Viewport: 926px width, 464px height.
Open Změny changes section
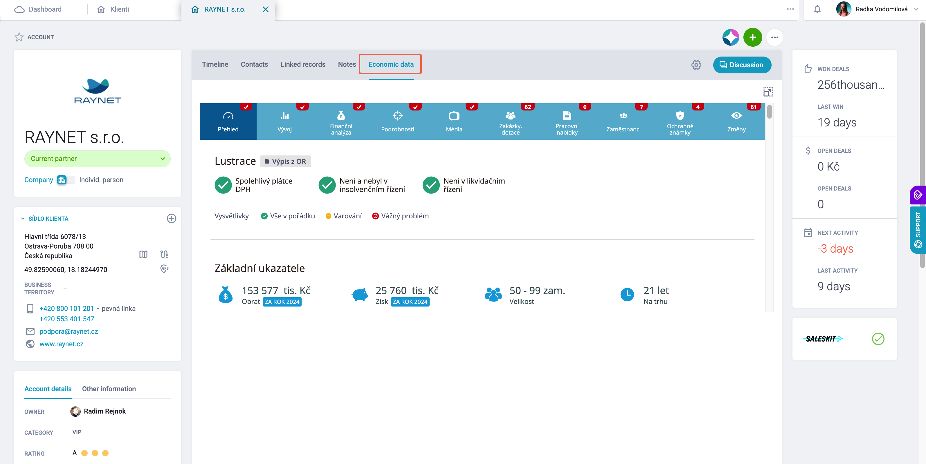(736, 122)
